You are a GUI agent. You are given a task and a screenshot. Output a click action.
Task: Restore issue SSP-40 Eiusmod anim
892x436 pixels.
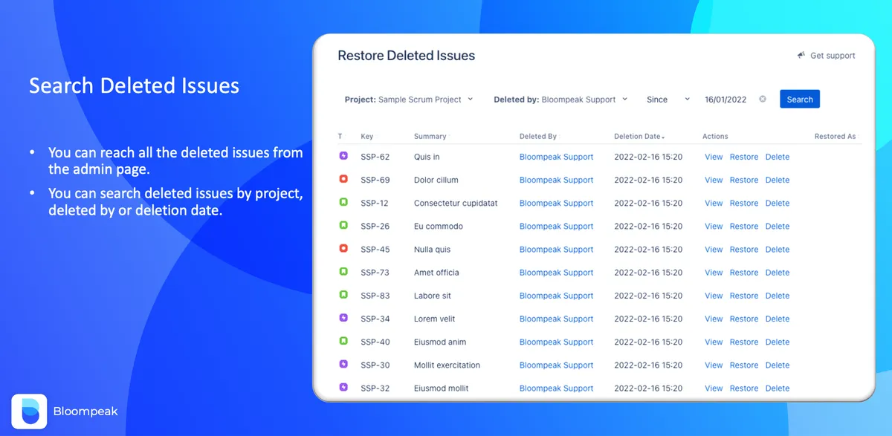[744, 342]
